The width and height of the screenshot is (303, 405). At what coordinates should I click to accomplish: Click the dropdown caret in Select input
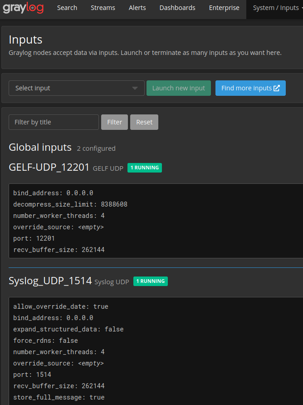point(135,88)
